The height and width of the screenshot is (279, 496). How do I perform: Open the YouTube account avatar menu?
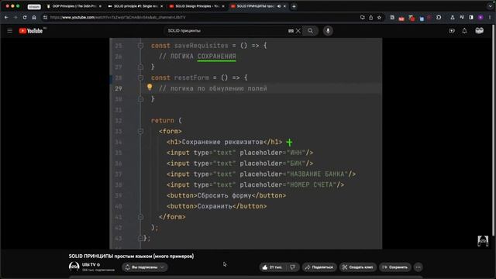tap(479, 31)
